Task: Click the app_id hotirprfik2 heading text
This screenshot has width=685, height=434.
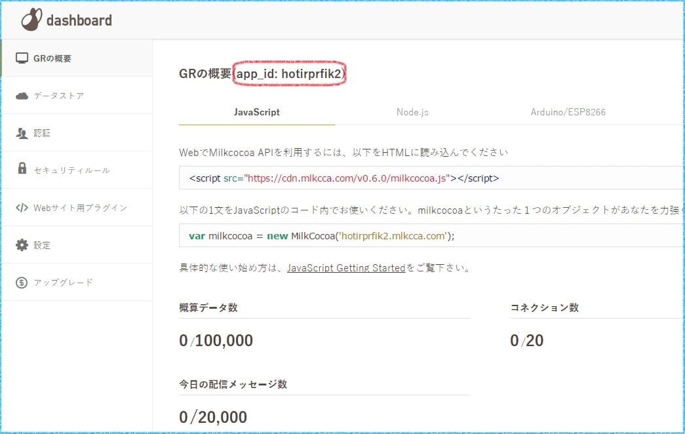Action: (289, 74)
